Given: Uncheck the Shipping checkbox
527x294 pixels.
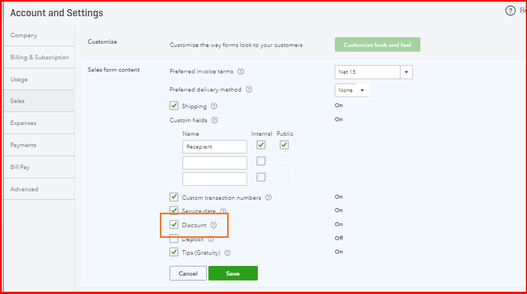Looking at the screenshot, I should (x=174, y=105).
